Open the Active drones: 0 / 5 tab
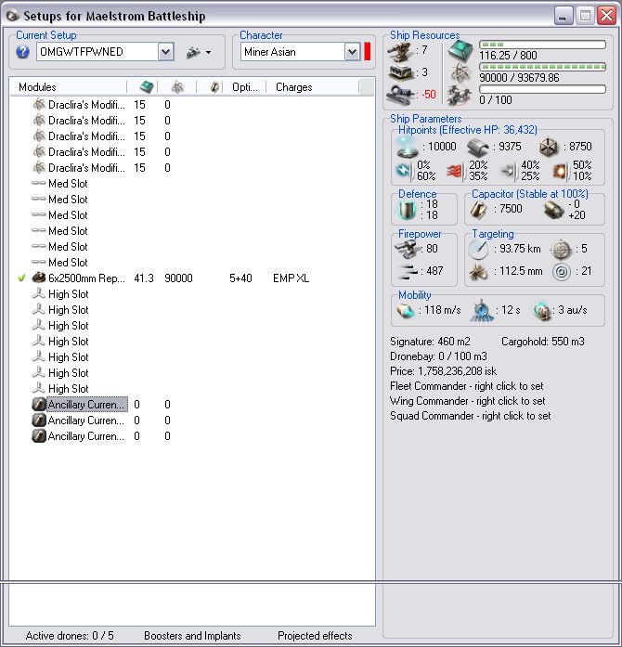Image resolution: width=622 pixels, height=647 pixels. (x=70, y=636)
